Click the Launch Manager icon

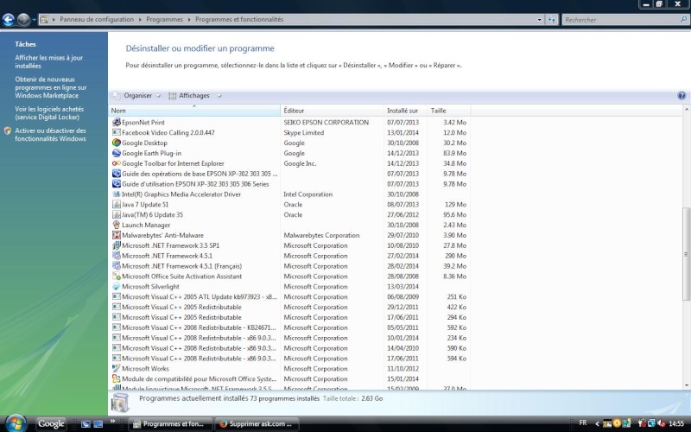117,225
